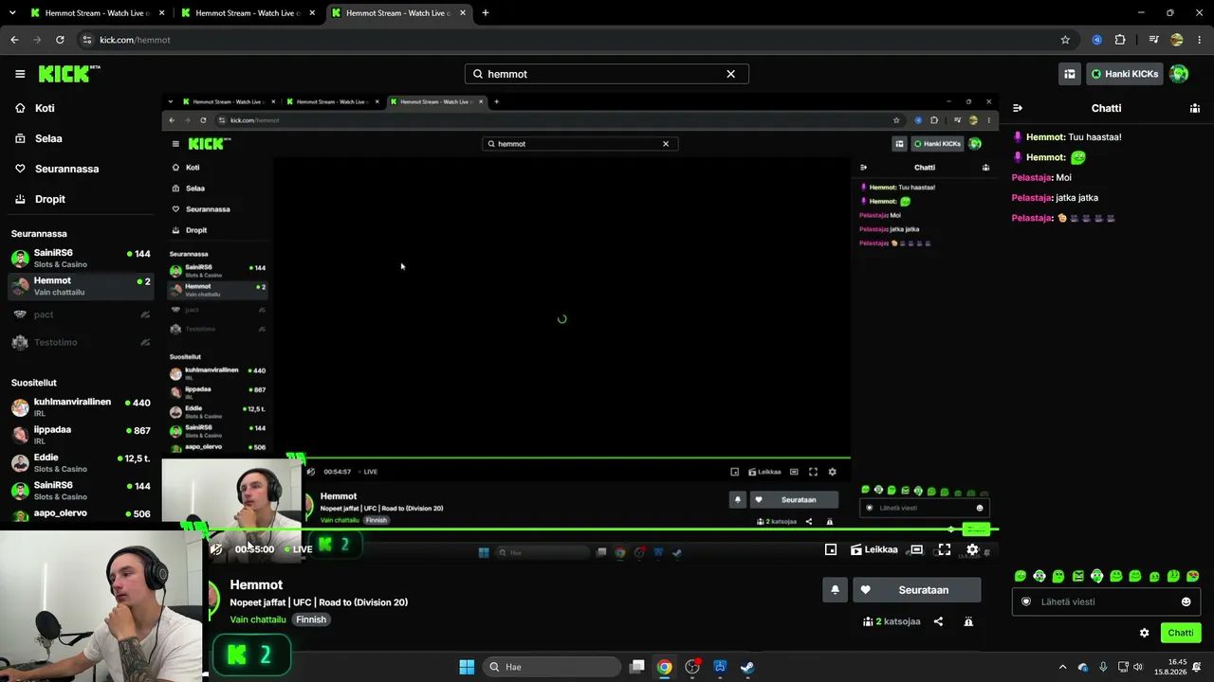
Task: Toggle theater mode on the player
Action: pos(916,549)
